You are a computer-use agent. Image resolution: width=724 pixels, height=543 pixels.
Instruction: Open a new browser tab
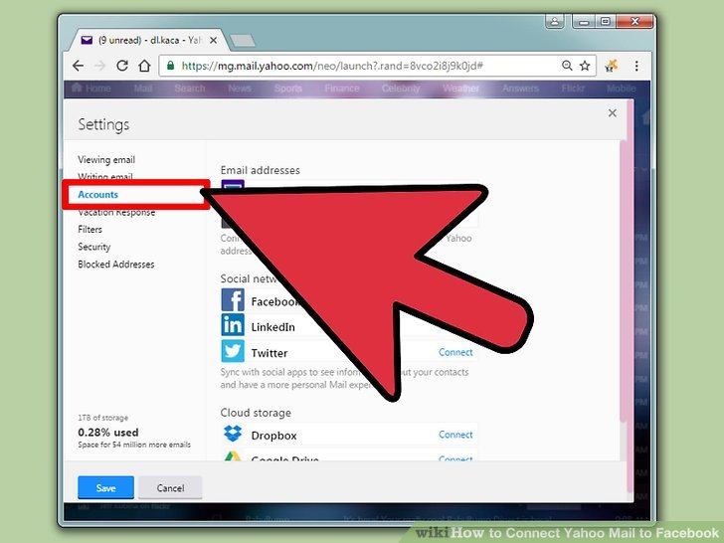pyautogui.click(x=243, y=41)
